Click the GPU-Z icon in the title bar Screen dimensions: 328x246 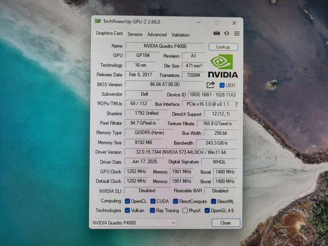click(98, 22)
